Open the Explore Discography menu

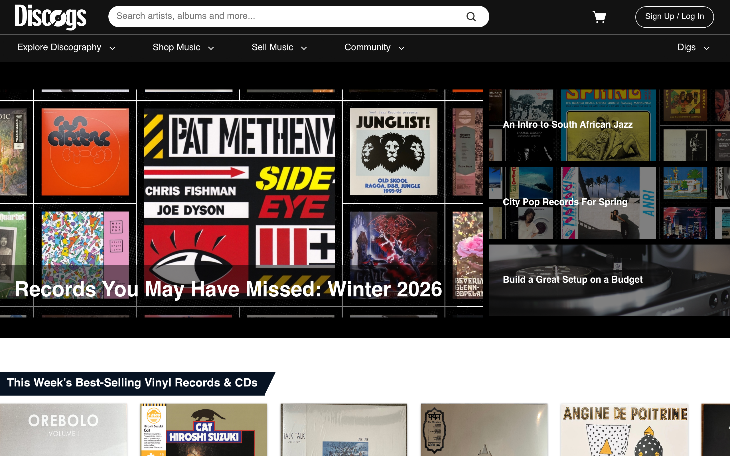[66, 47]
